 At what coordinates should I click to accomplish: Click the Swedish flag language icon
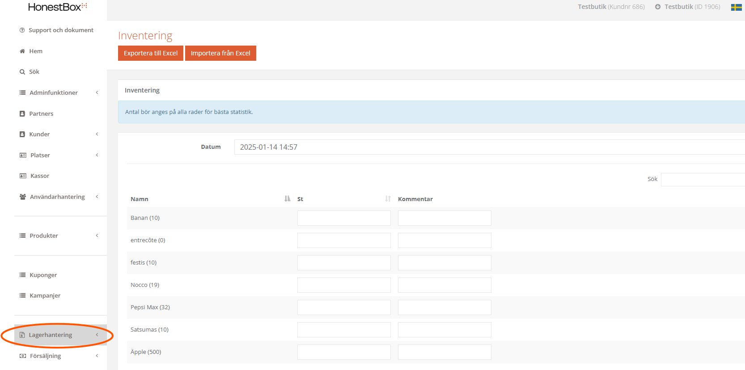736,7
